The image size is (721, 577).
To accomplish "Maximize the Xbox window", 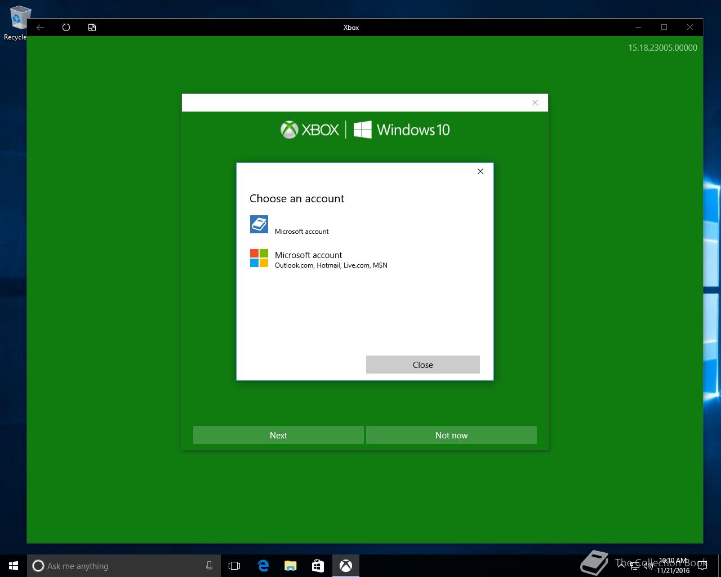I will click(664, 27).
